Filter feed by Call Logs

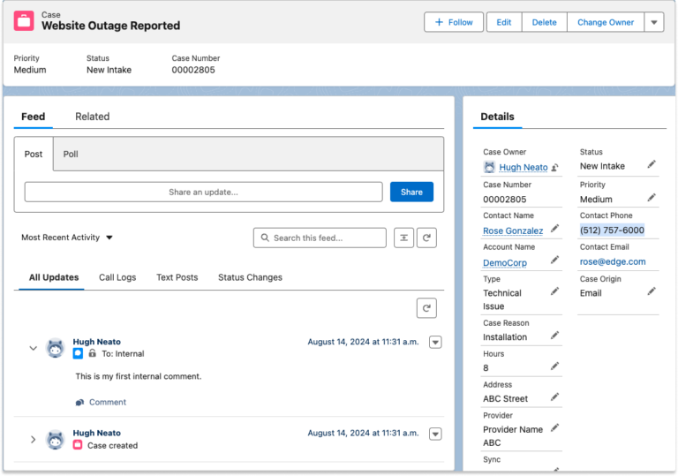tap(117, 277)
